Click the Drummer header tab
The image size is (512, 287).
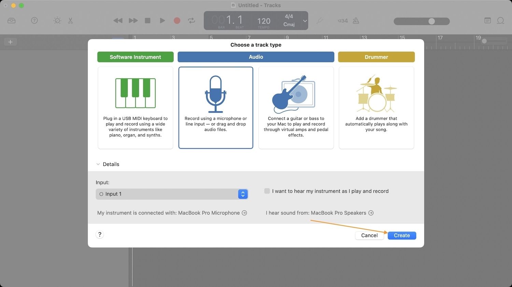point(376,57)
